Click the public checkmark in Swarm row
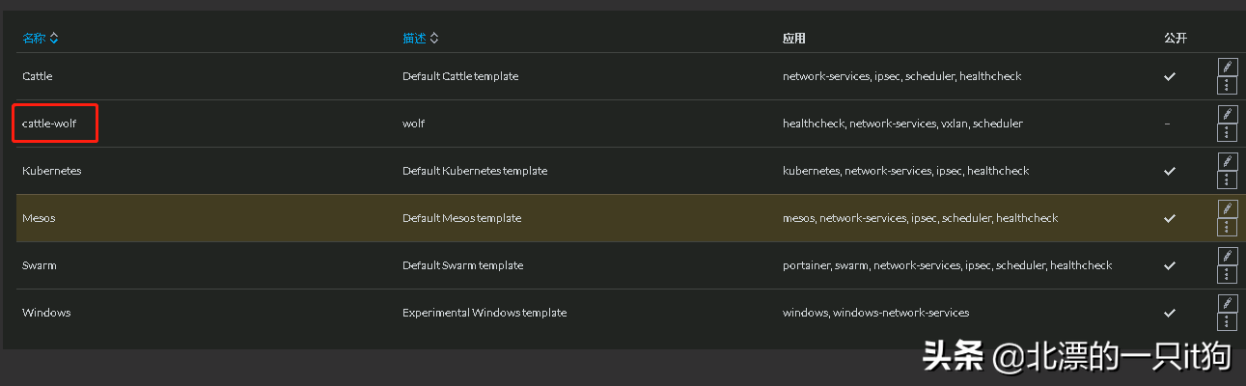This screenshot has width=1246, height=386. (1170, 265)
